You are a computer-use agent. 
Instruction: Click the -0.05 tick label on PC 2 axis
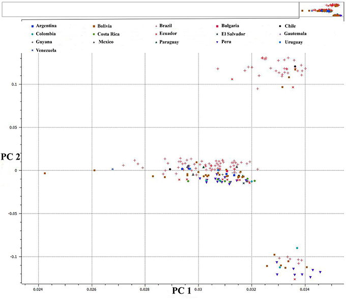[x=12, y=214]
